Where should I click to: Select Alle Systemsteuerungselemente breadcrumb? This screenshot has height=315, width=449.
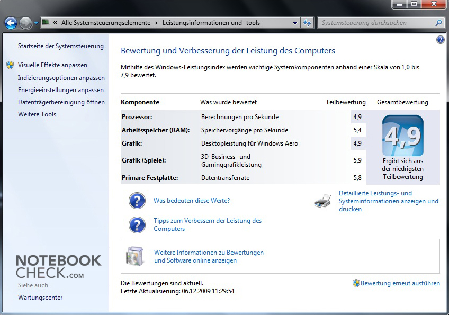pyautogui.click(x=106, y=23)
